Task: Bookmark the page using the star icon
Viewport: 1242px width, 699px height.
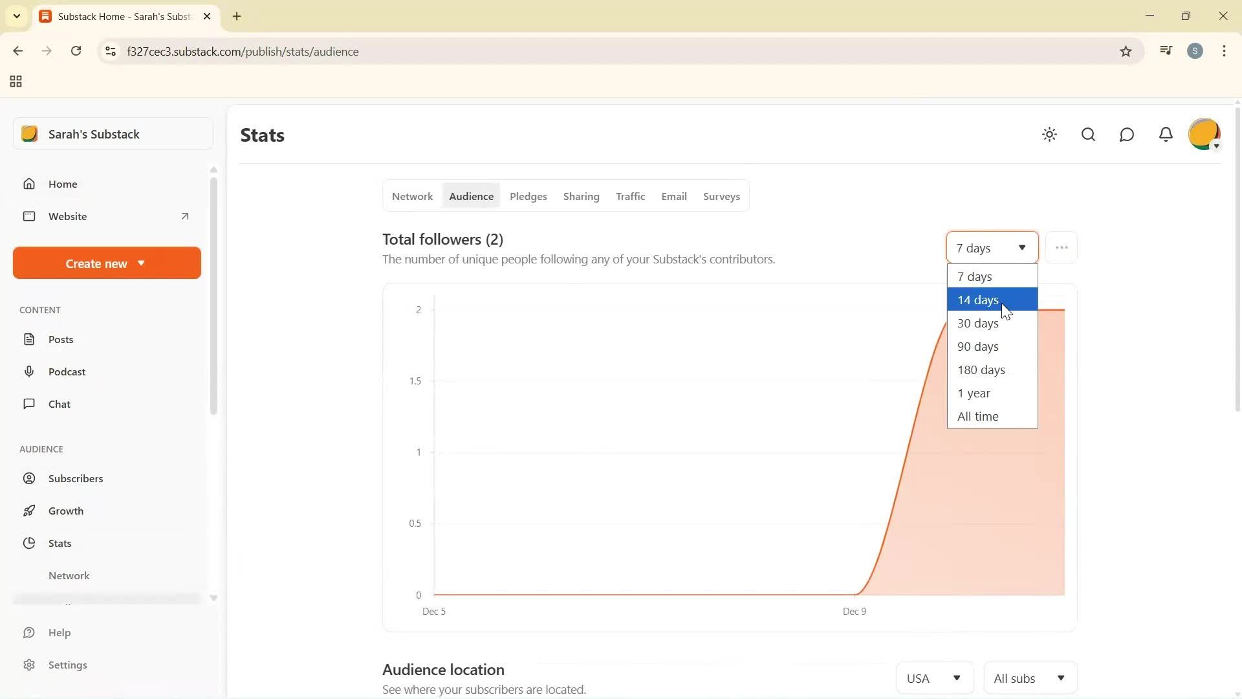Action: pos(1126,51)
